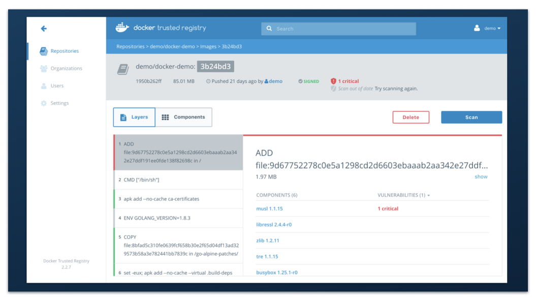Open the tre 1.1.15 component link

coord(267,257)
